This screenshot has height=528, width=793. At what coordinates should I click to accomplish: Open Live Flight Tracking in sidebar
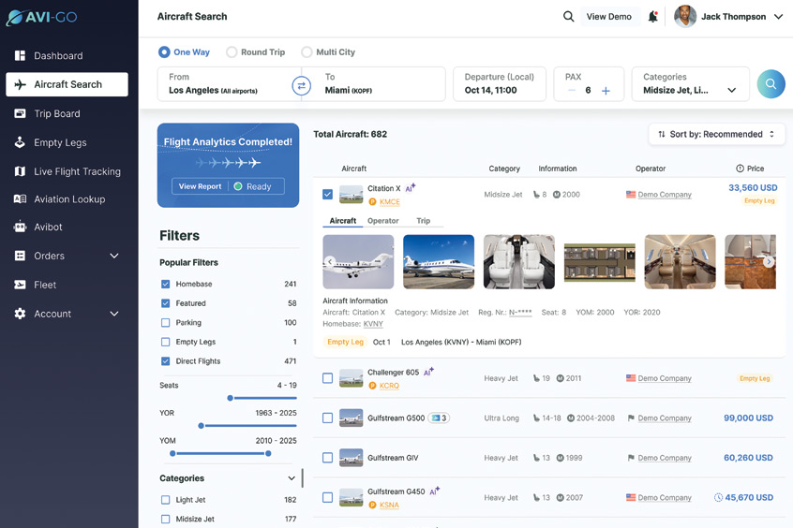pyautogui.click(x=77, y=171)
